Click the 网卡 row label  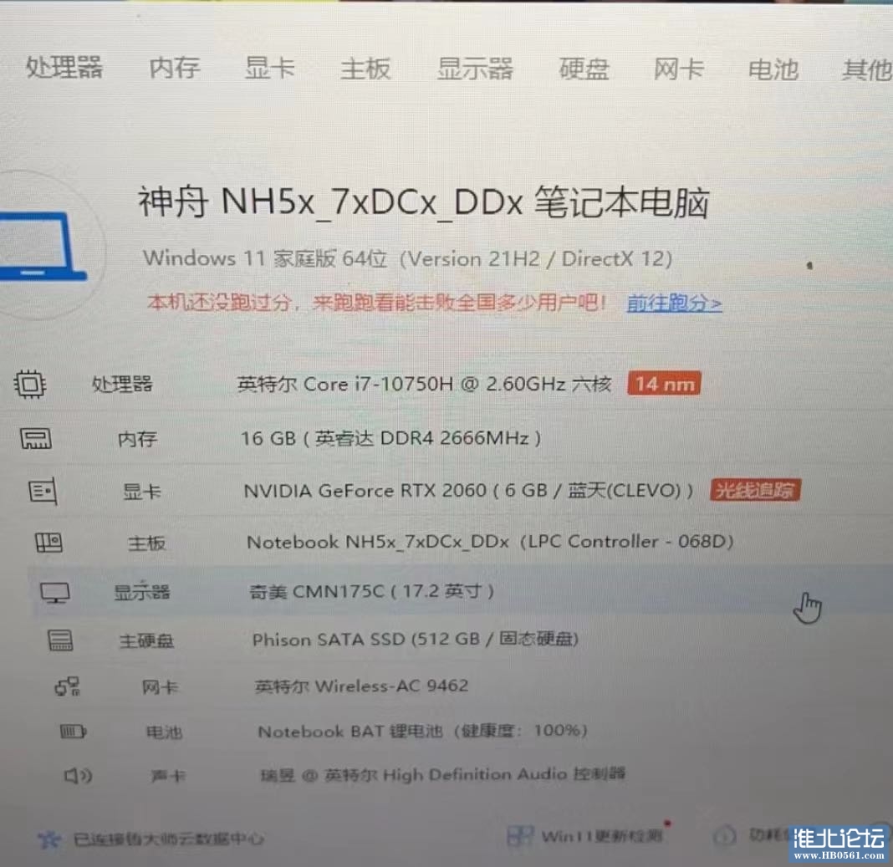(x=160, y=687)
